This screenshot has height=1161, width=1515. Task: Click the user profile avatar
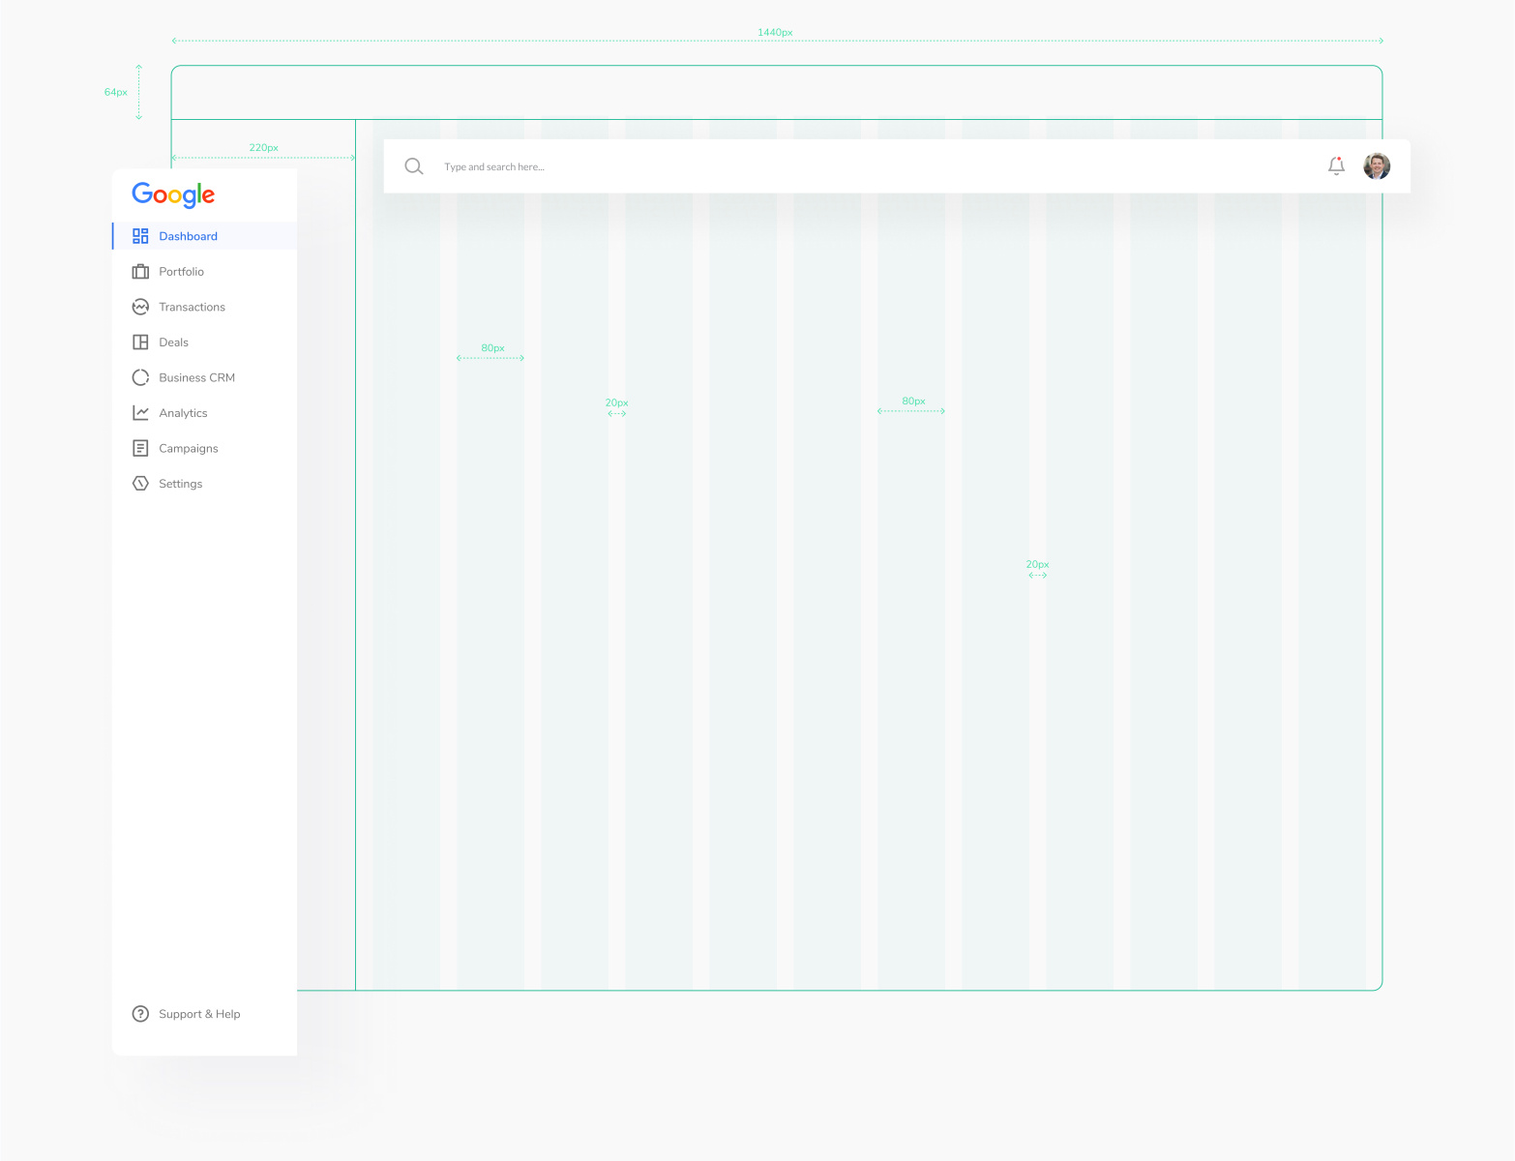tap(1377, 165)
